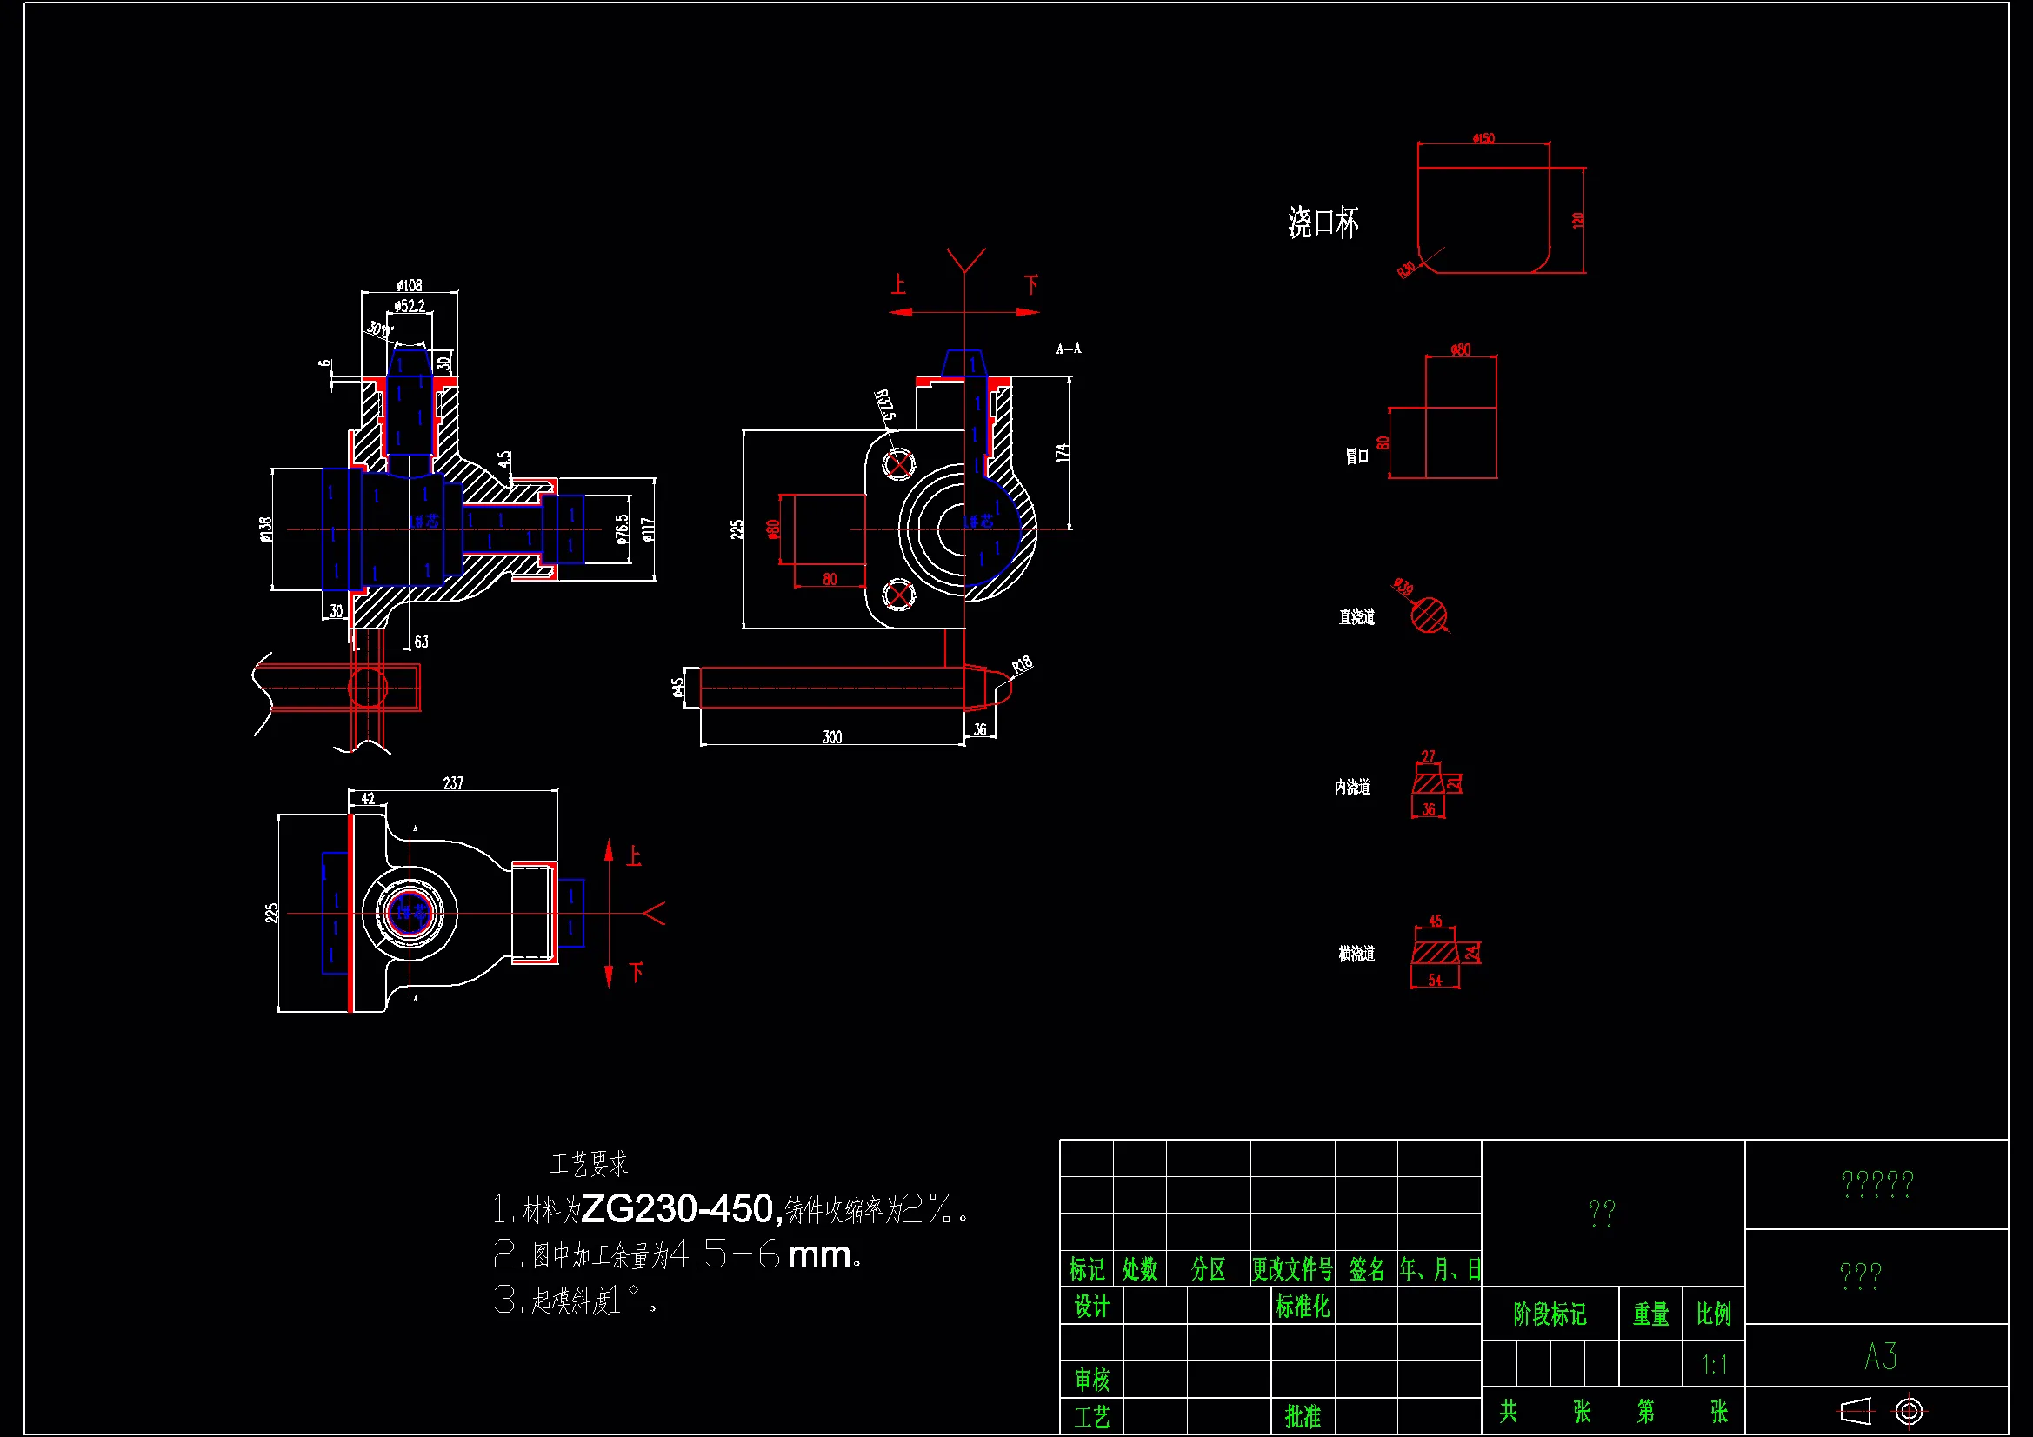This screenshot has width=2033, height=1437.
Task: Select the ZG230-450 material note line
Action: tap(730, 1209)
